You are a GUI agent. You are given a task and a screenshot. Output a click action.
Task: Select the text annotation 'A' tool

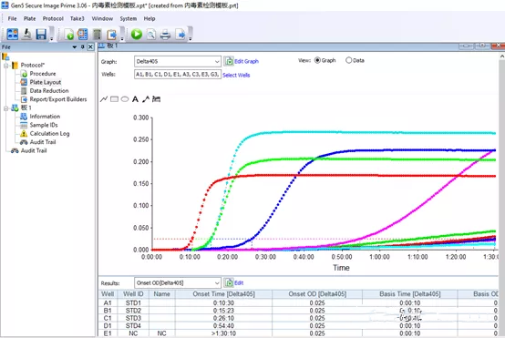coord(135,99)
